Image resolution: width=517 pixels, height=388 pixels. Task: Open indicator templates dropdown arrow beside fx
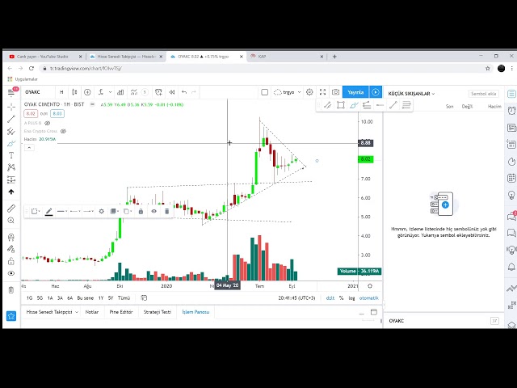coord(110,92)
